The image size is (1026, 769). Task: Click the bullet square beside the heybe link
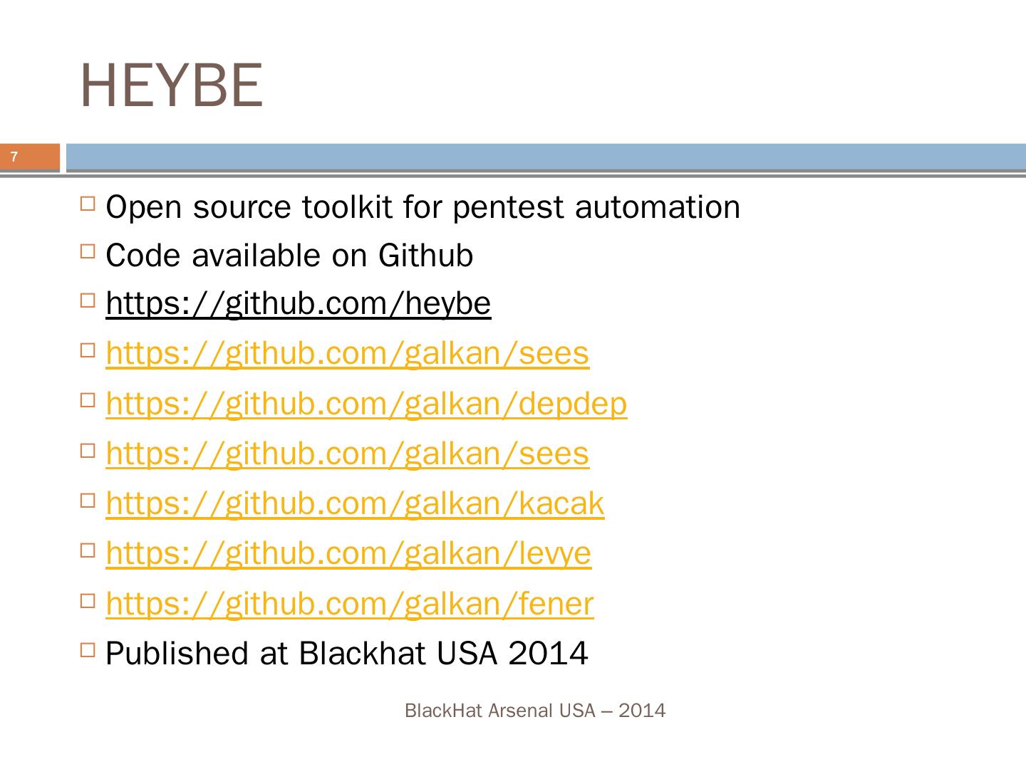click(x=88, y=300)
